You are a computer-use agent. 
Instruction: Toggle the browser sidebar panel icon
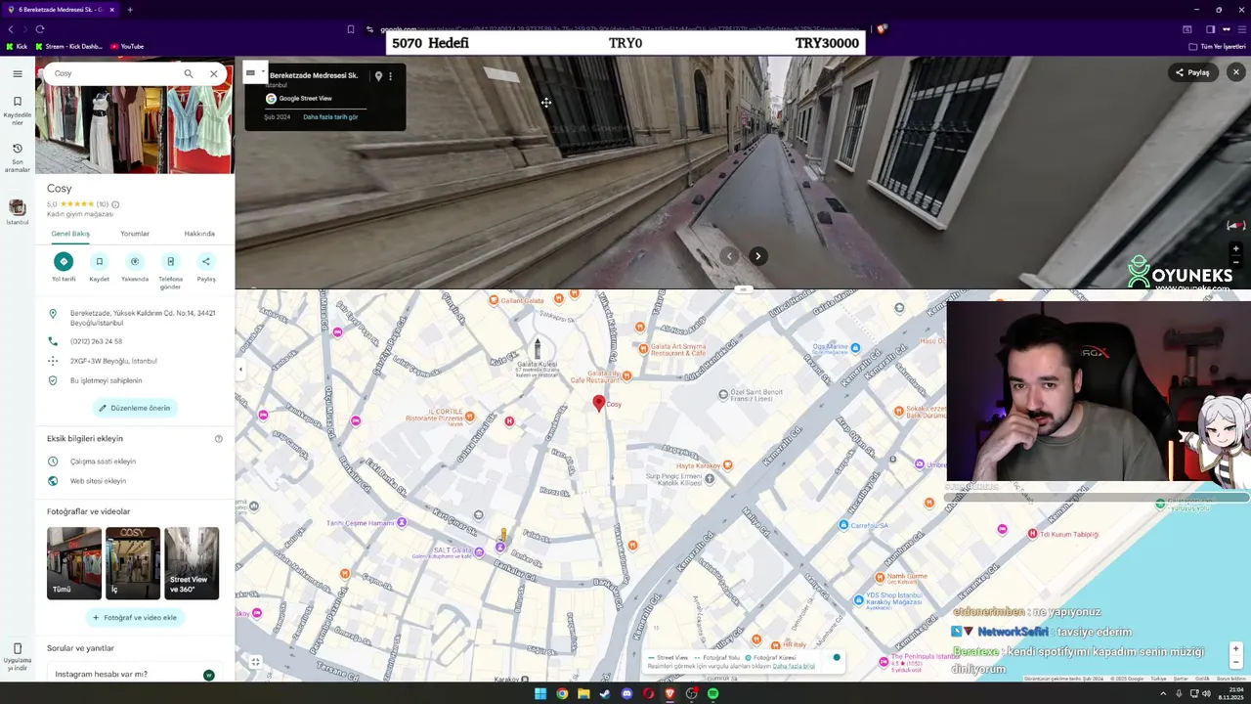(1210, 29)
